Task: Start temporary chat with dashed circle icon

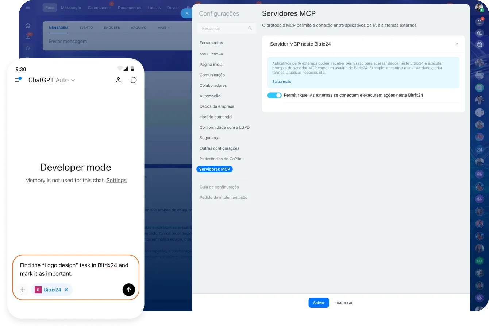Action: pyautogui.click(x=134, y=80)
